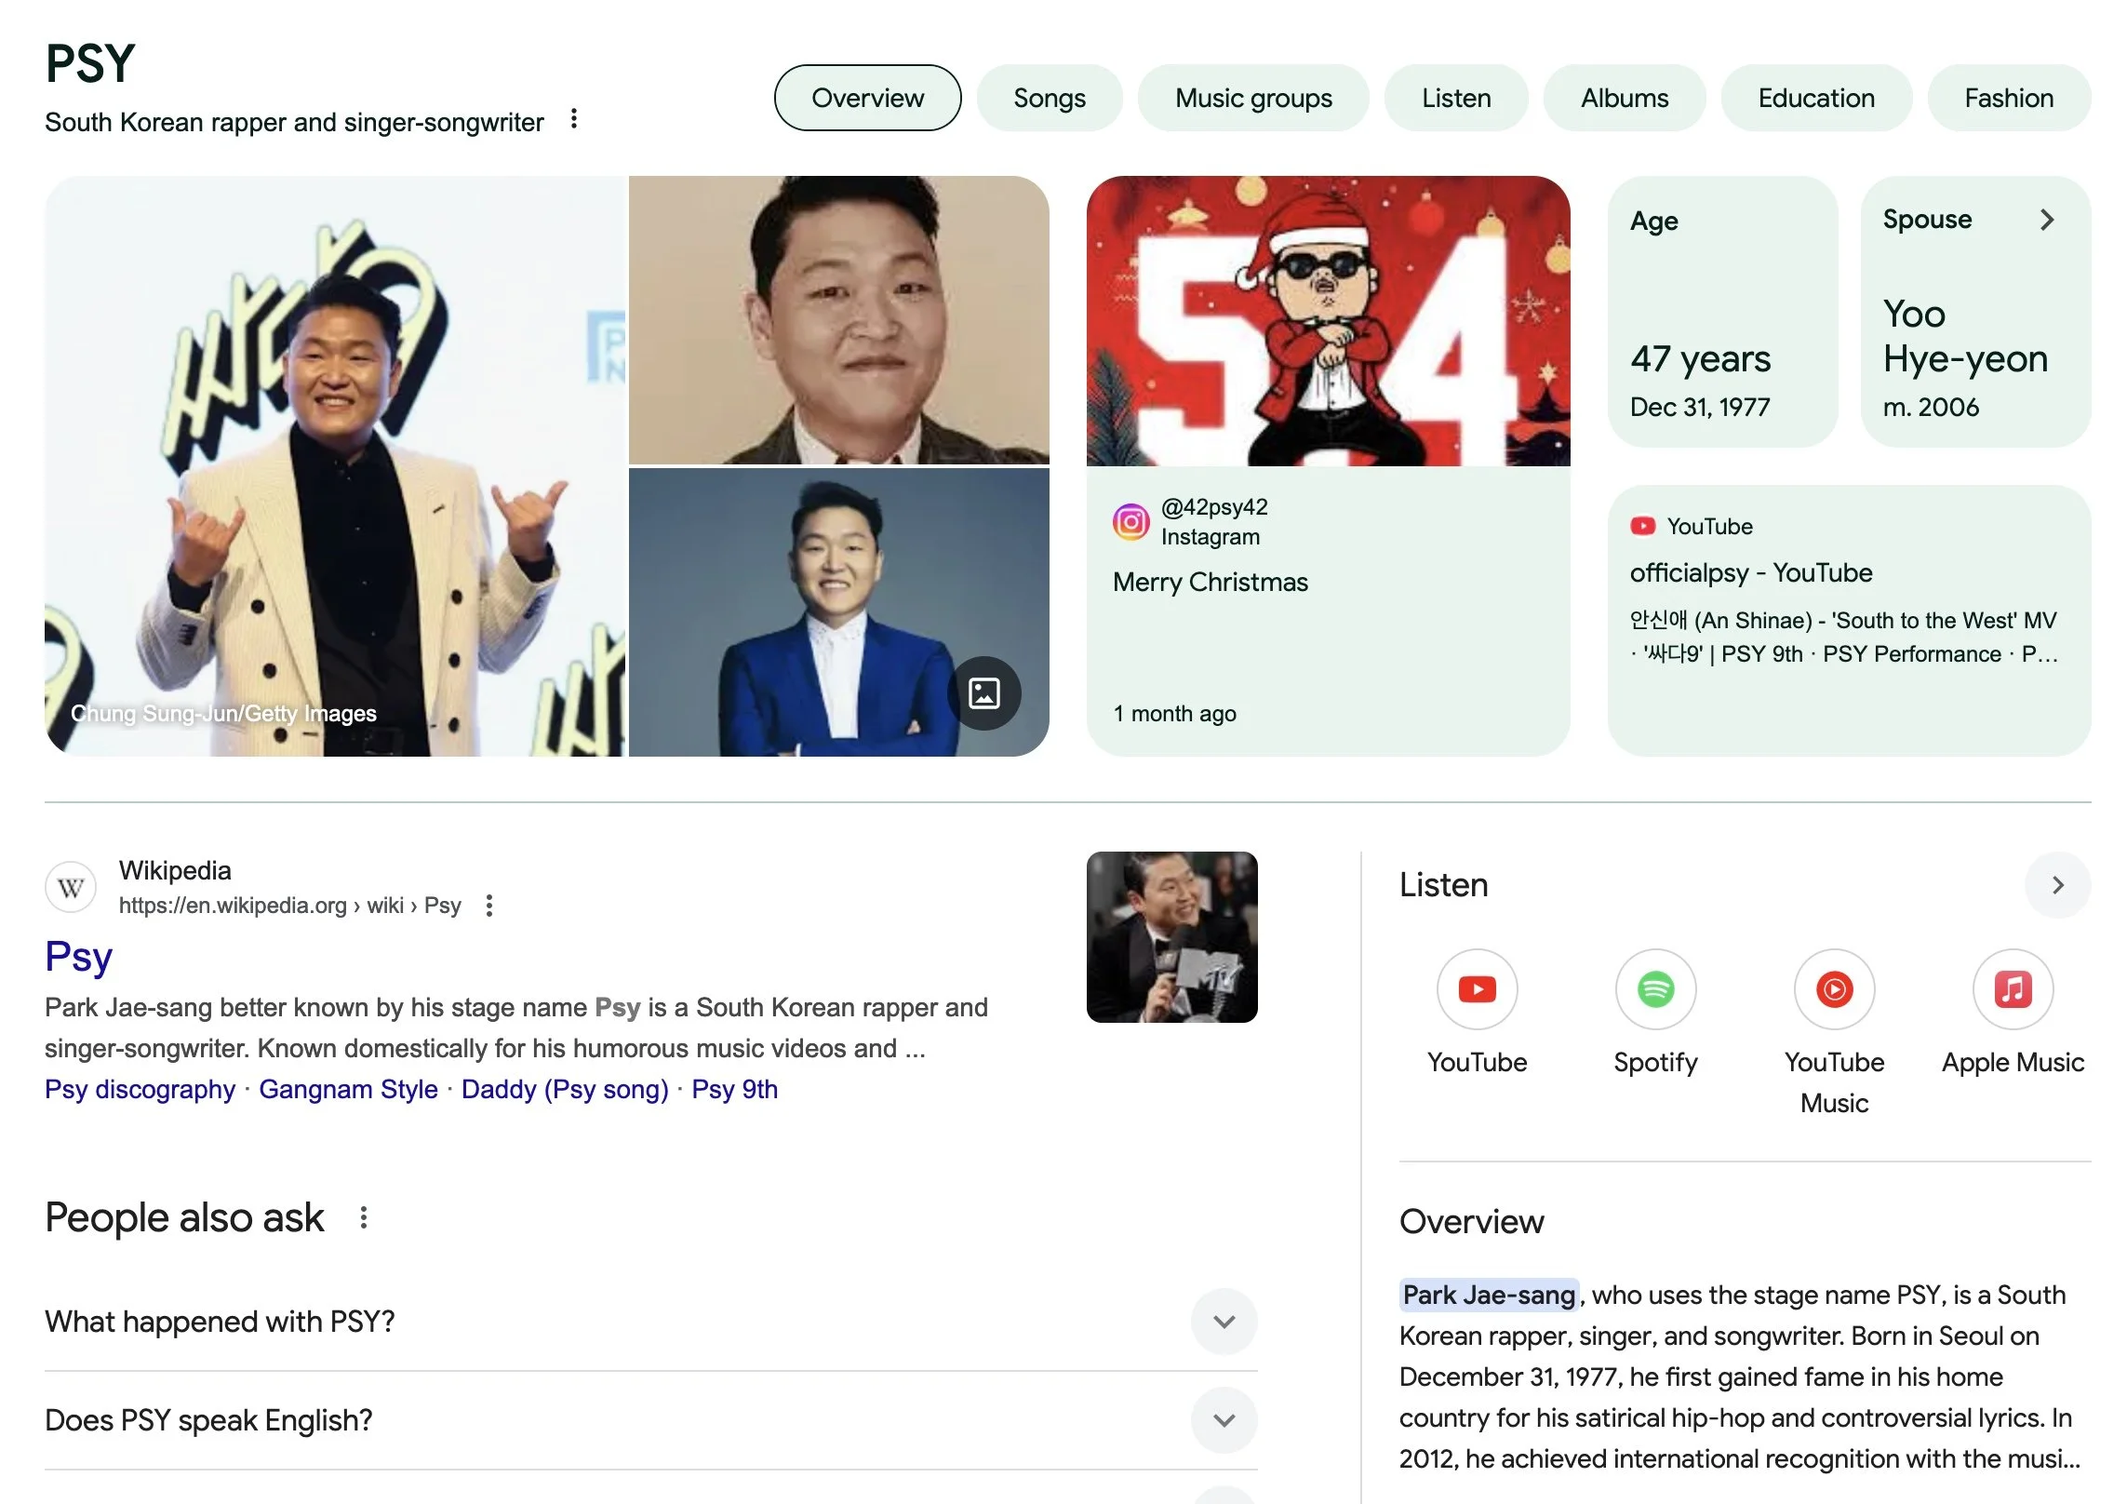
Task: Open three-dot menu beside PSY subtitle
Action: [574, 119]
